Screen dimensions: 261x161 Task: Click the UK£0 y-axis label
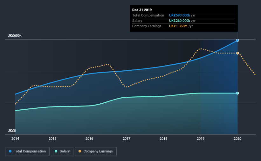12,131
